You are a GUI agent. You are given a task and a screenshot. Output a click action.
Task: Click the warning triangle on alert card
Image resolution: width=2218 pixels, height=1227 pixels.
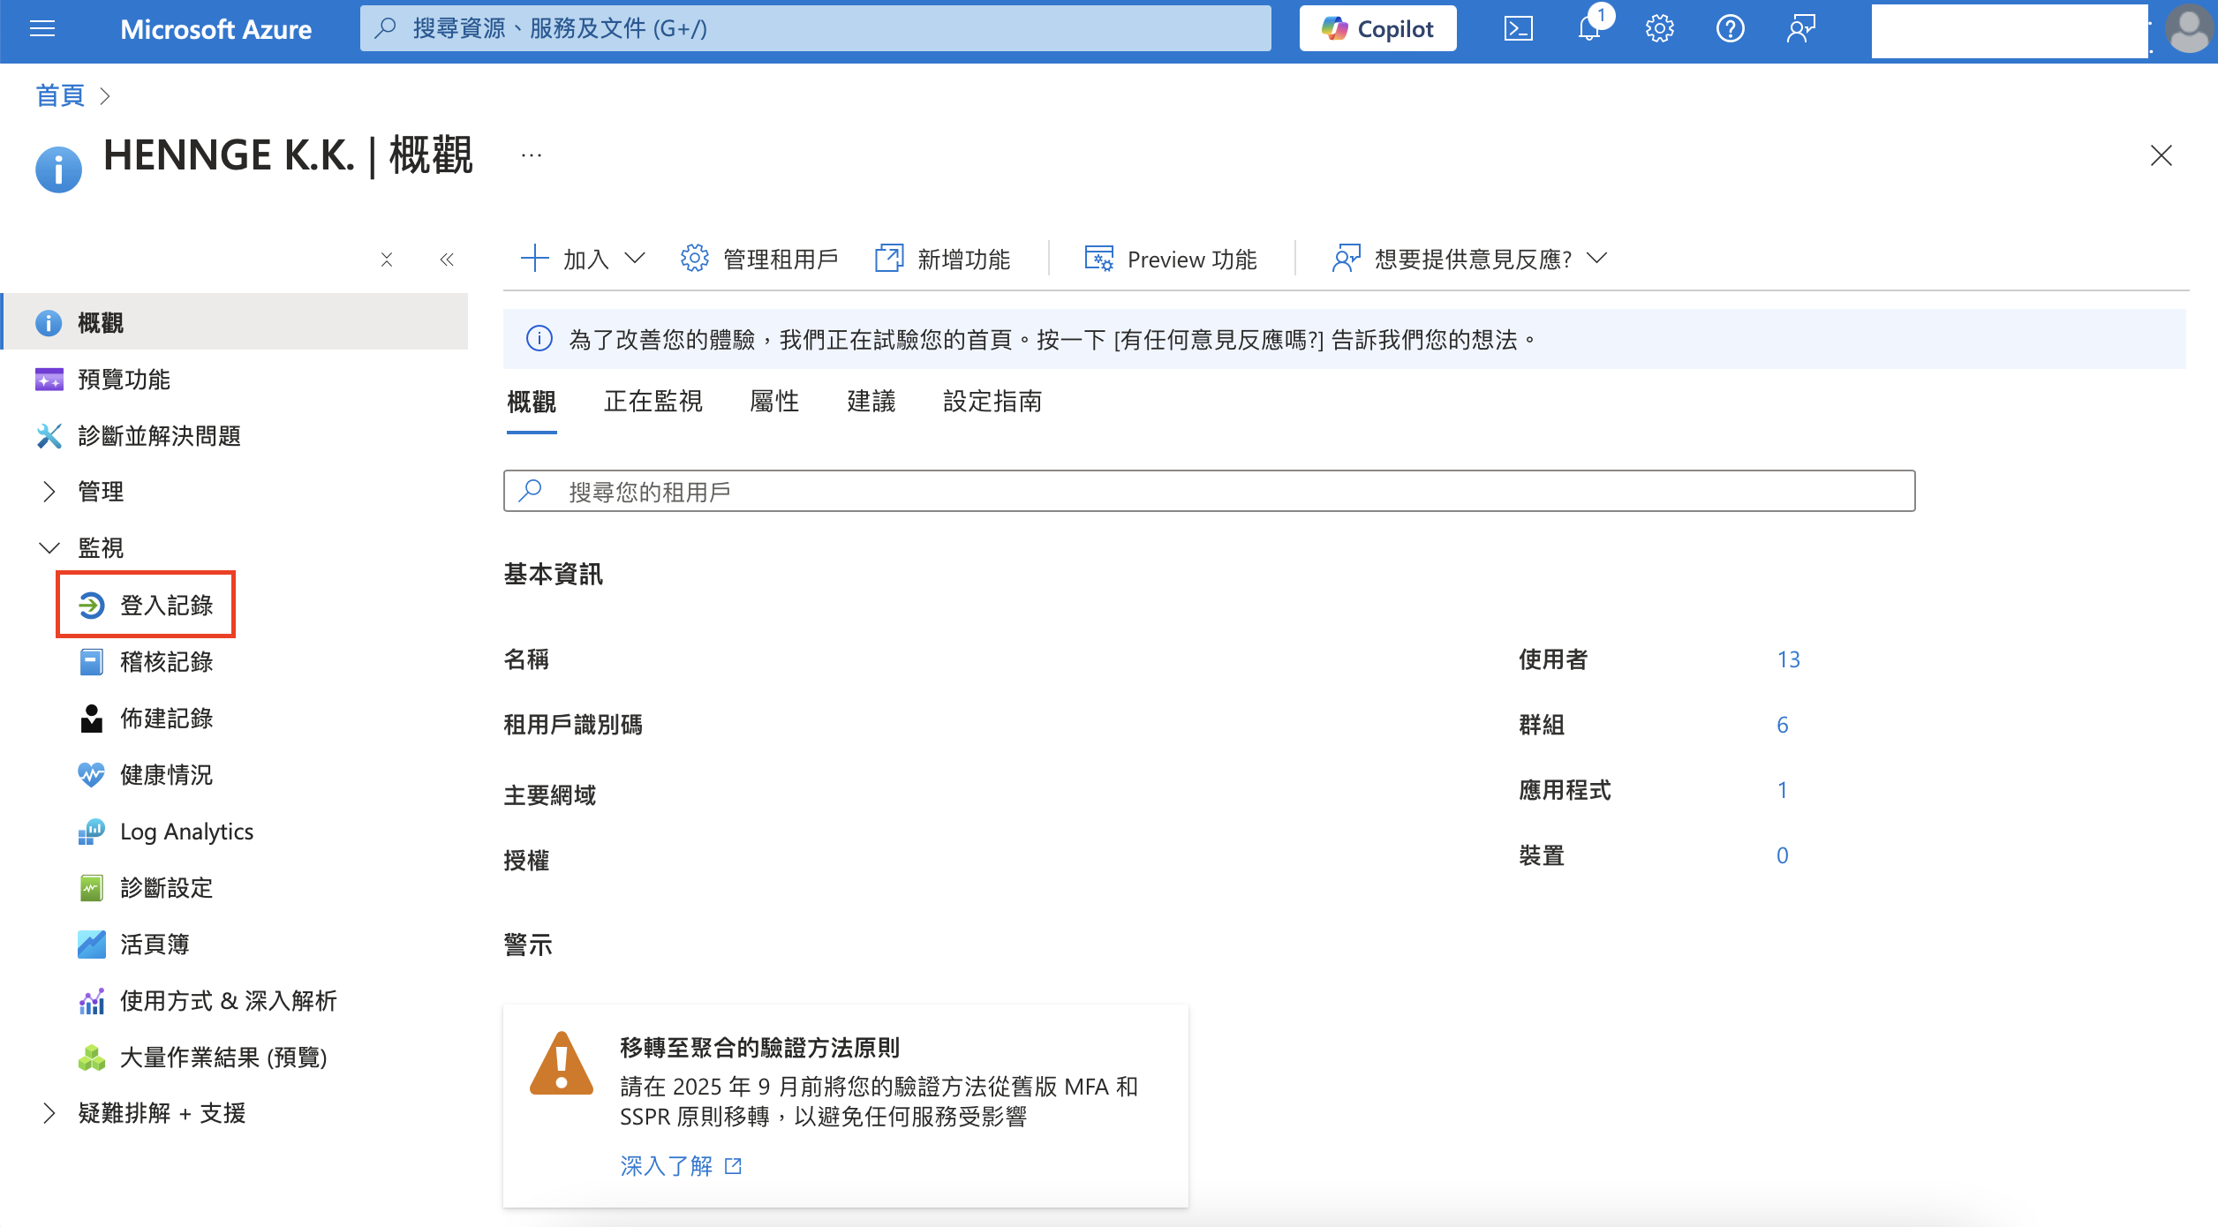(x=562, y=1064)
